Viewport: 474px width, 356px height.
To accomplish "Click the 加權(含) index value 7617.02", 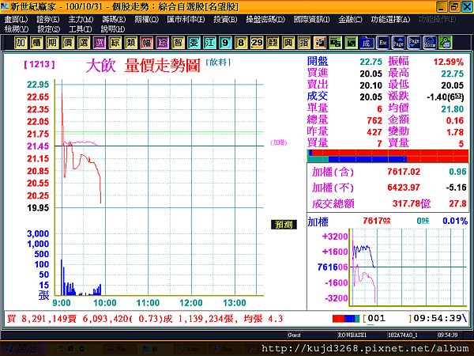I will point(404,172).
